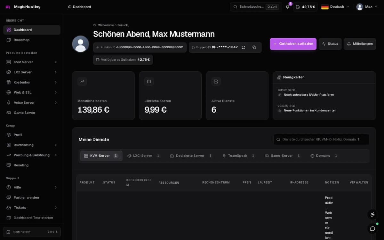
Task: Open the notifications bell in top bar
Action: (288, 7)
